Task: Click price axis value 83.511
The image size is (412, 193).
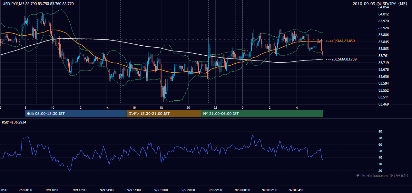Action: click(384, 97)
